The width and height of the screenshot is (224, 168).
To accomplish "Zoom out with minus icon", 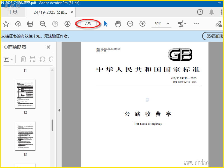I will pyautogui.click(x=130, y=24).
